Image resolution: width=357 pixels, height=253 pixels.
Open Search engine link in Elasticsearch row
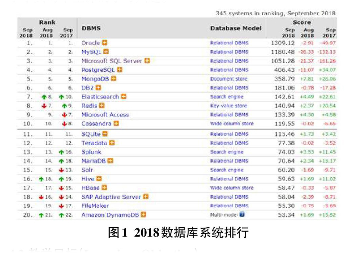pyautogui.click(x=227, y=97)
